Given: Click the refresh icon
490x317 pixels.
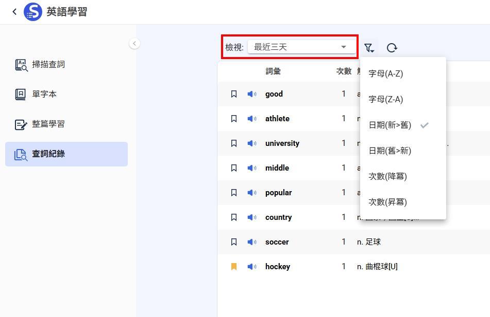Looking at the screenshot, I should 392,48.
